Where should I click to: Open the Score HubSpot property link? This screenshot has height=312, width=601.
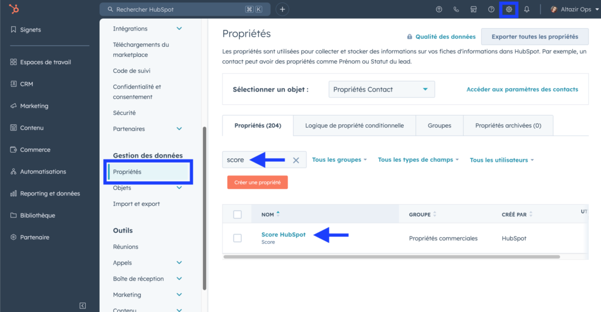283,234
